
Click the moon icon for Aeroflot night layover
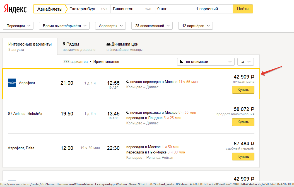(127, 82)
